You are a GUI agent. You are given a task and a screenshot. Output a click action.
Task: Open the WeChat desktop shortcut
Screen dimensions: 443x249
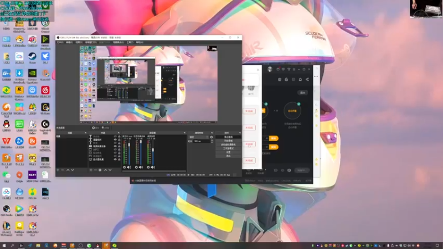(x=6, y=175)
